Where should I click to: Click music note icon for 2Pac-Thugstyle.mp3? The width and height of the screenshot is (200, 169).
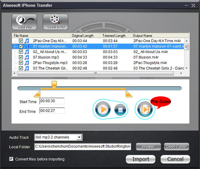click(x=27, y=63)
